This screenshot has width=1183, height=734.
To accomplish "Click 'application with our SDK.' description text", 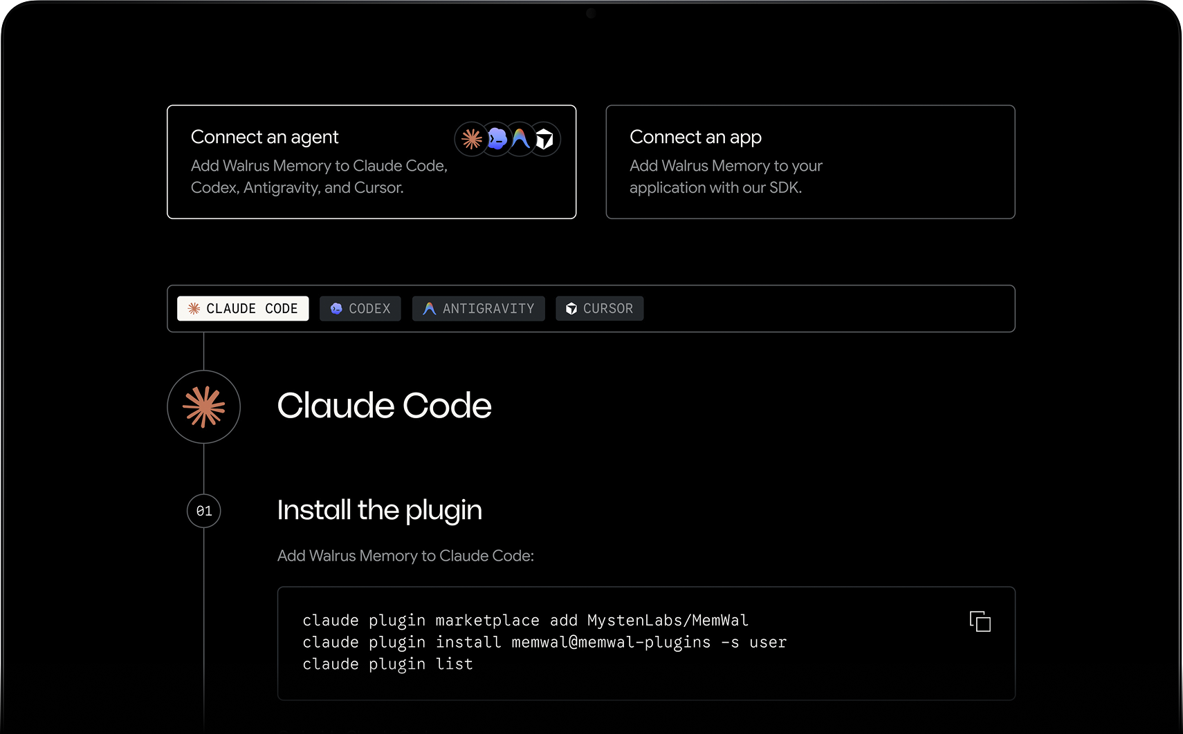I will point(716,188).
